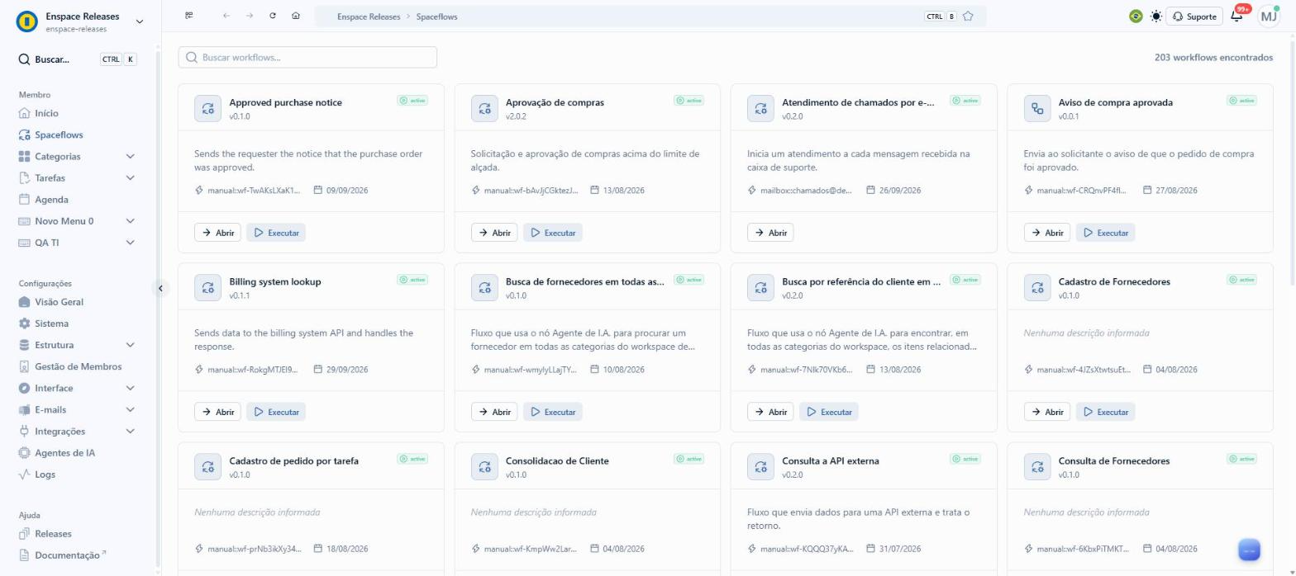Image resolution: width=1296 pixels, height=576 pixels.
Task: Go forward with the right arrow
Action: (x=250, y=16)
